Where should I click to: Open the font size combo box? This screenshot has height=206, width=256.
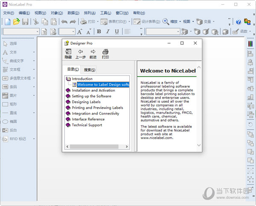point(67,32)
